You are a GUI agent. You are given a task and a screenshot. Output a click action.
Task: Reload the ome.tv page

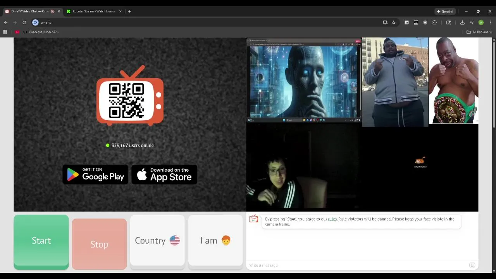[x=24, y=22]
